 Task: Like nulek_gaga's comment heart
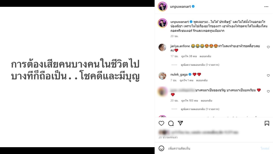coord(268,75)
